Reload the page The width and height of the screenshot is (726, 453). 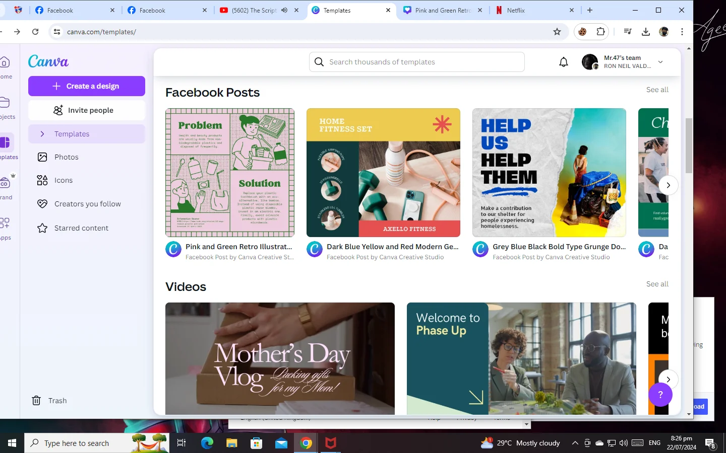[x=35, y=32]
